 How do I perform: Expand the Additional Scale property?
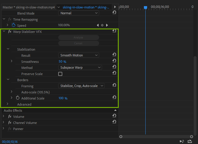[x=11, y=98]
